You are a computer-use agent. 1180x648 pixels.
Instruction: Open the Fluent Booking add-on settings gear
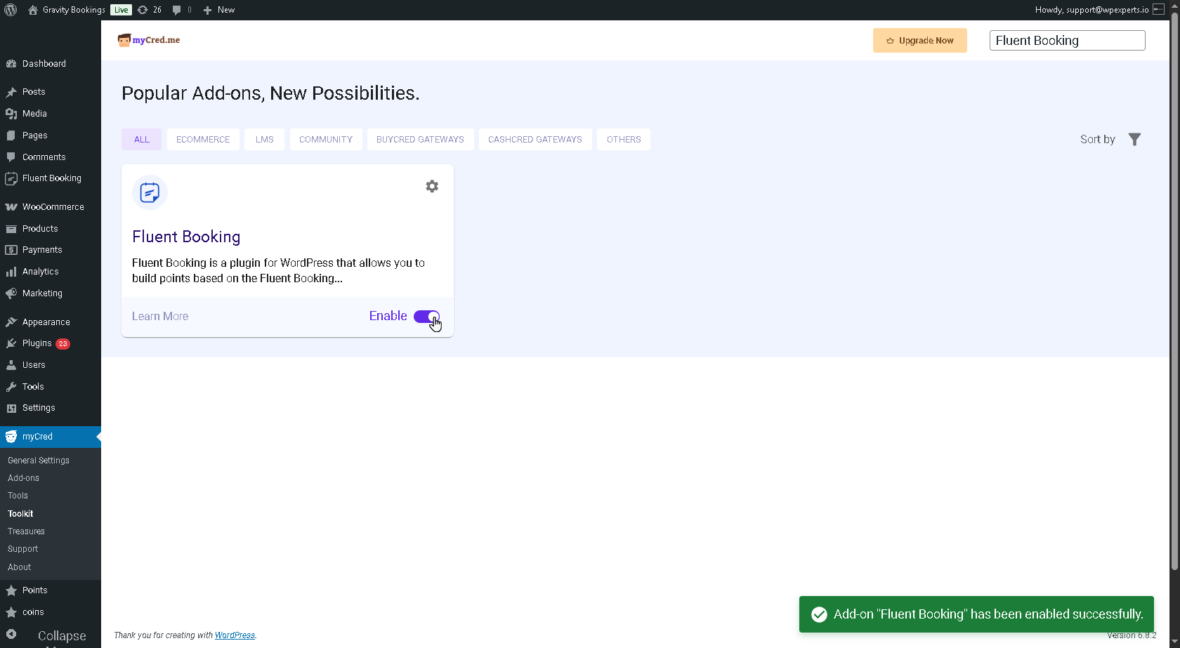coord(432,186)
